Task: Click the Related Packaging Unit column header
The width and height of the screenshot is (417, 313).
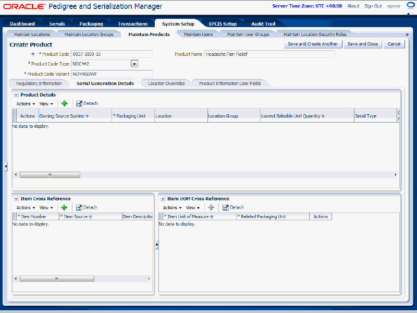Action: [x=273, y=216]
